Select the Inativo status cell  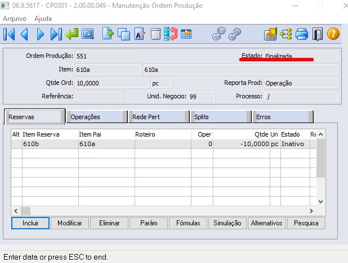click(295, 144)
